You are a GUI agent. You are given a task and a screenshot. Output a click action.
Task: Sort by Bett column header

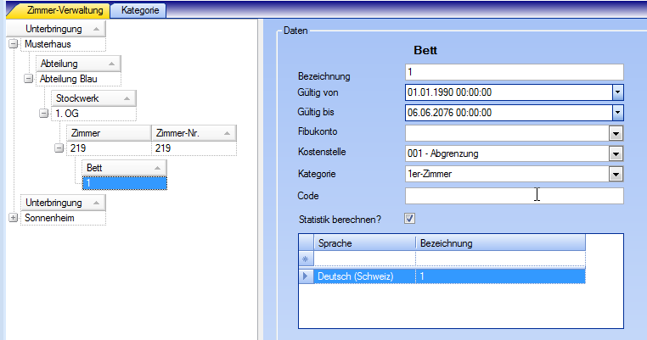pos(124,168)
